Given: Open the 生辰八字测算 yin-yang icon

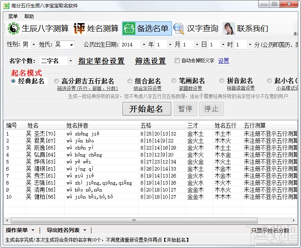Looking at the screenshot, I should 13,28.
